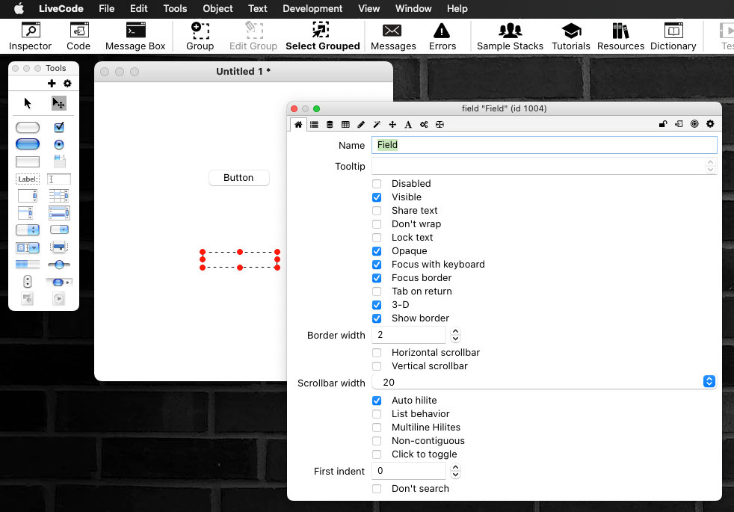Turn on Vertical scrollbar option
734x512 pixels.
point(377,366)
